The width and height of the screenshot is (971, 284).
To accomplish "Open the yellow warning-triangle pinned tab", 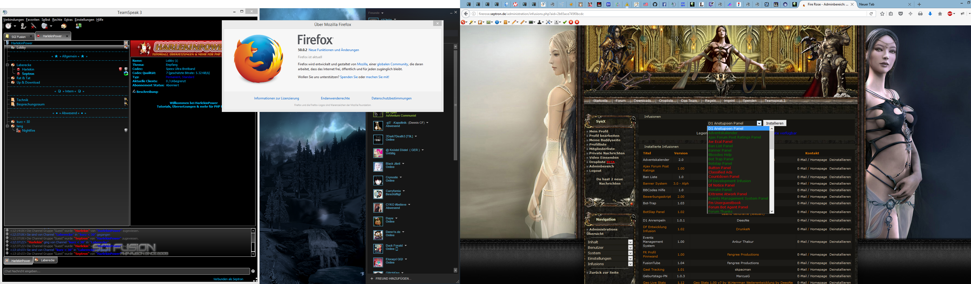I will tap(627, 4).
